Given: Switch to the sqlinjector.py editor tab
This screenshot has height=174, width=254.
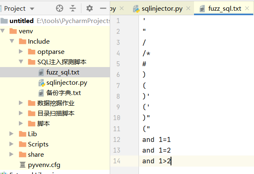Looking at the screenshot, I should click(x=162, y=9).
